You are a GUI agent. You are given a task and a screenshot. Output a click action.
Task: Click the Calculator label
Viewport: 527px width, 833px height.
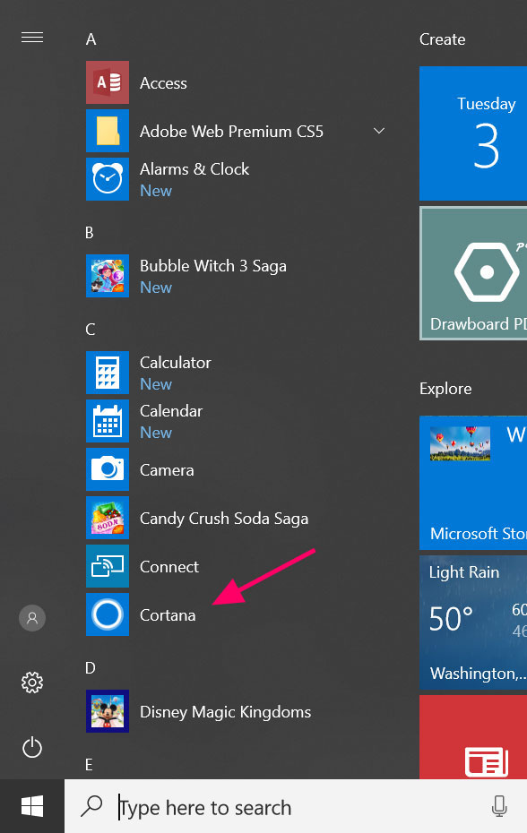tap(176, 363)
